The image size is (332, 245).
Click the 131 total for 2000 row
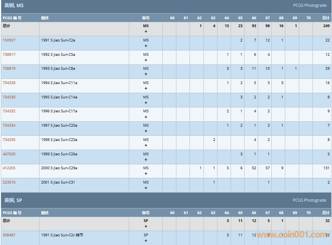point(326,168)
